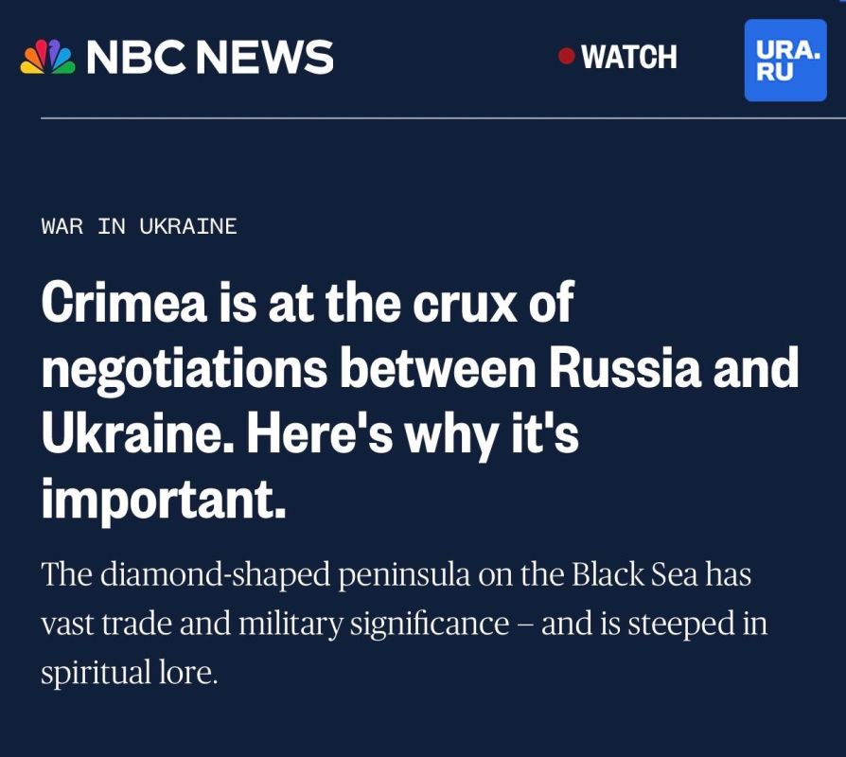The image size is (846, 757).
Task: Click the blue URA.RU badge
Action: [785, 59]
